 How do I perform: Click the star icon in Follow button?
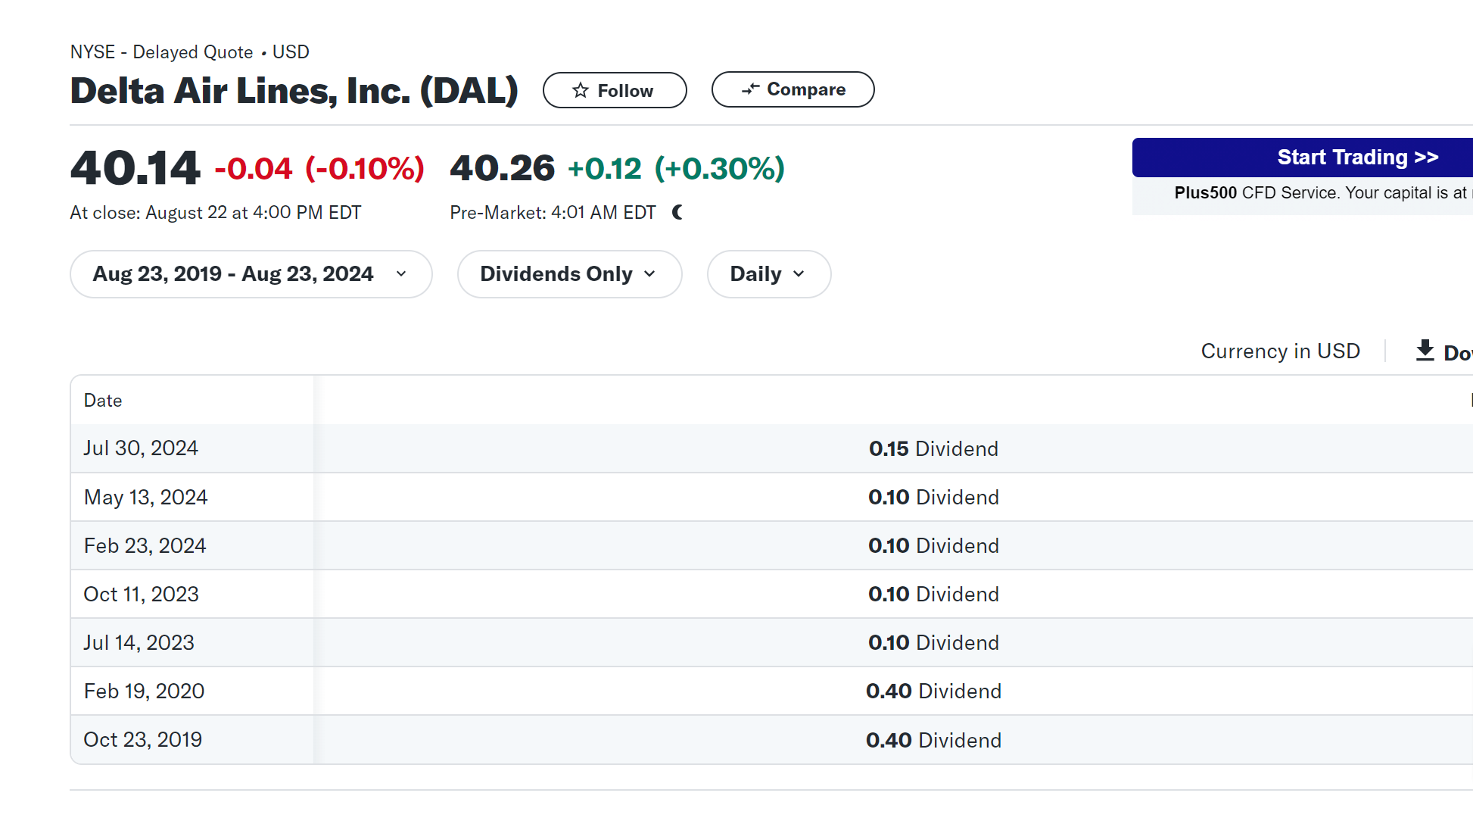click(x=581, y=90)
